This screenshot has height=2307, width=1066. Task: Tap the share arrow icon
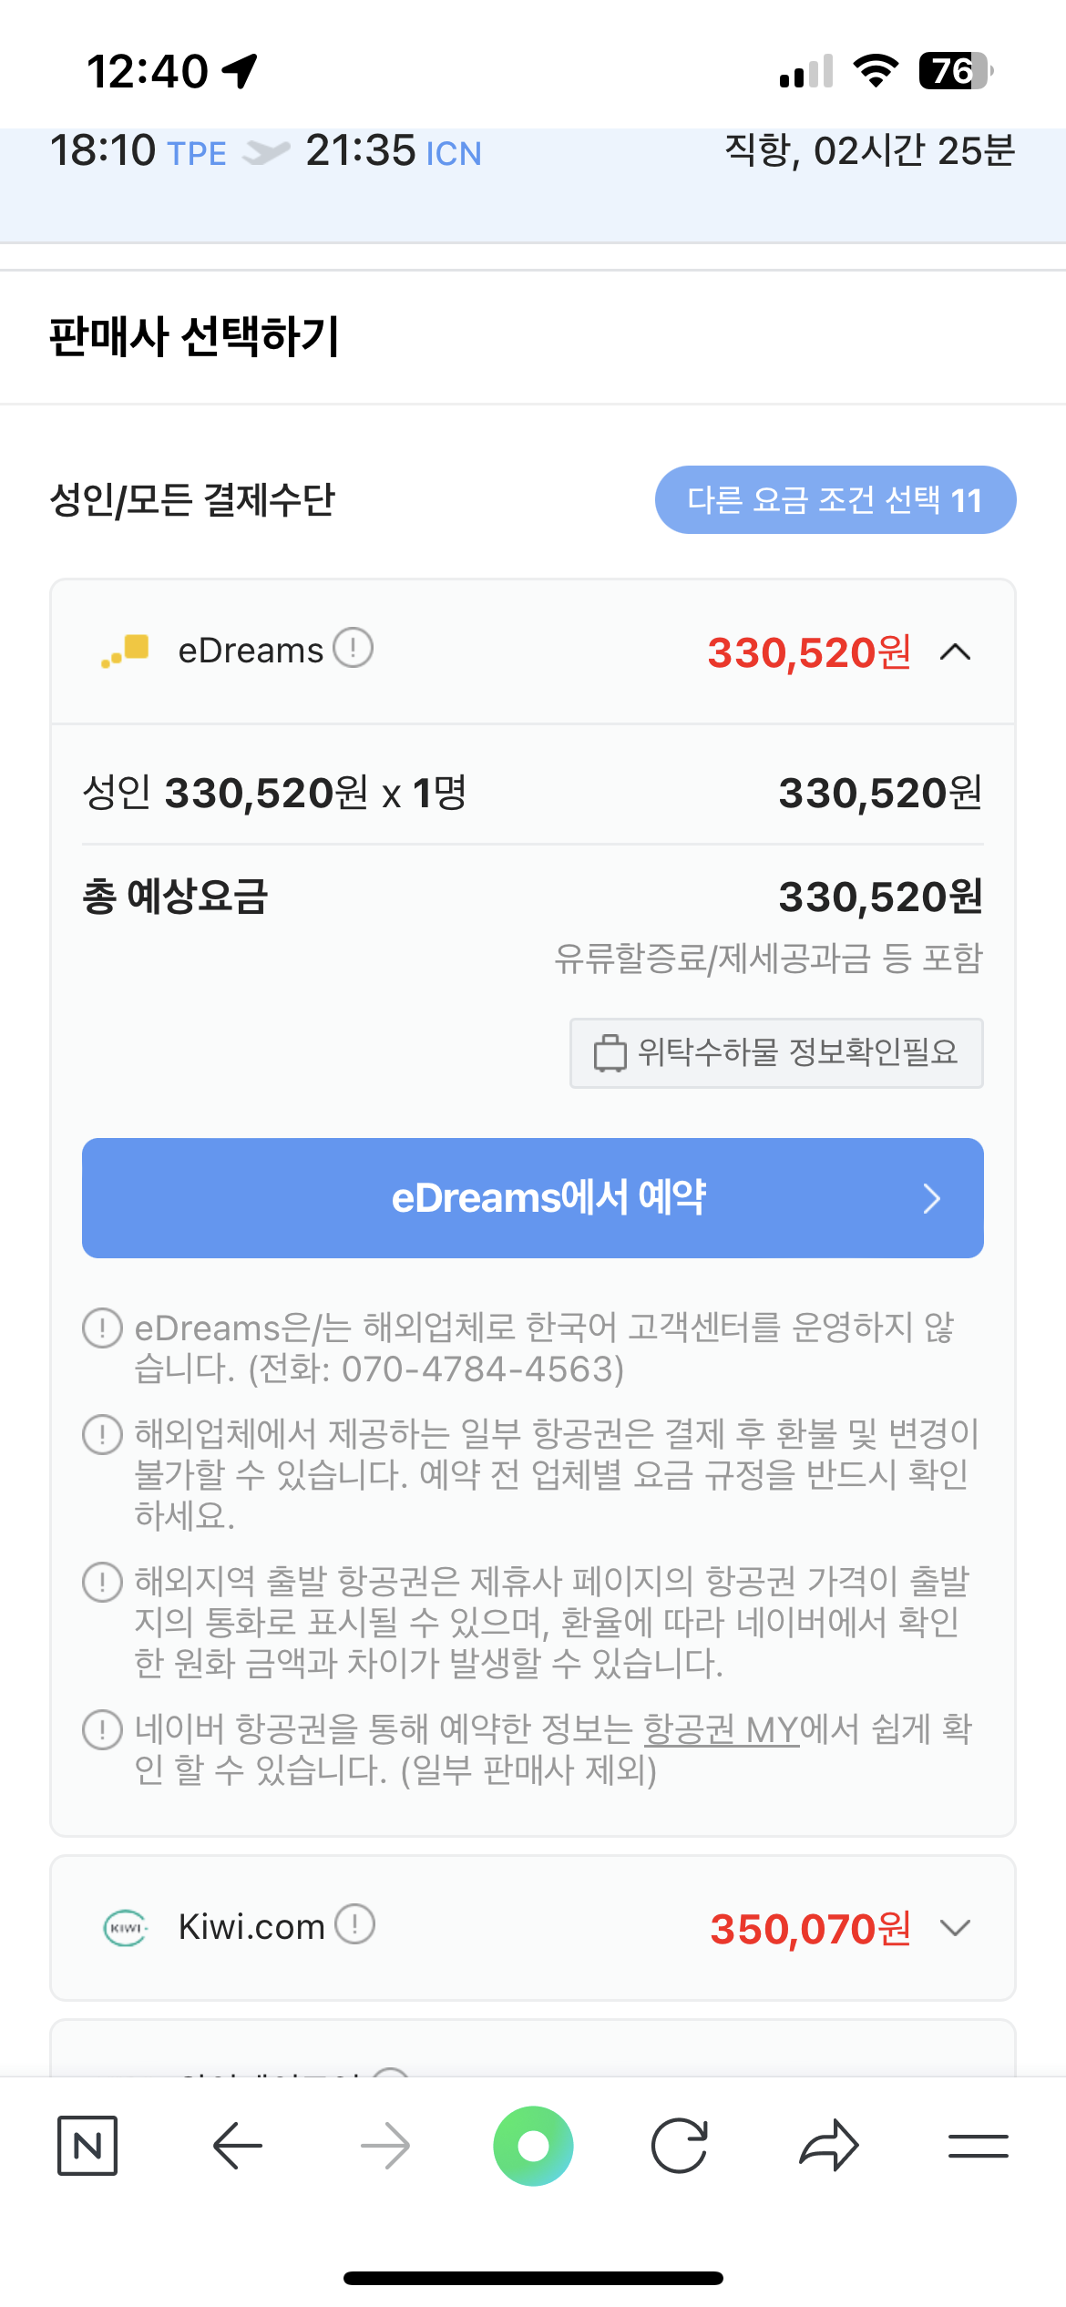pyautogui.click(x=828, y=2146)
